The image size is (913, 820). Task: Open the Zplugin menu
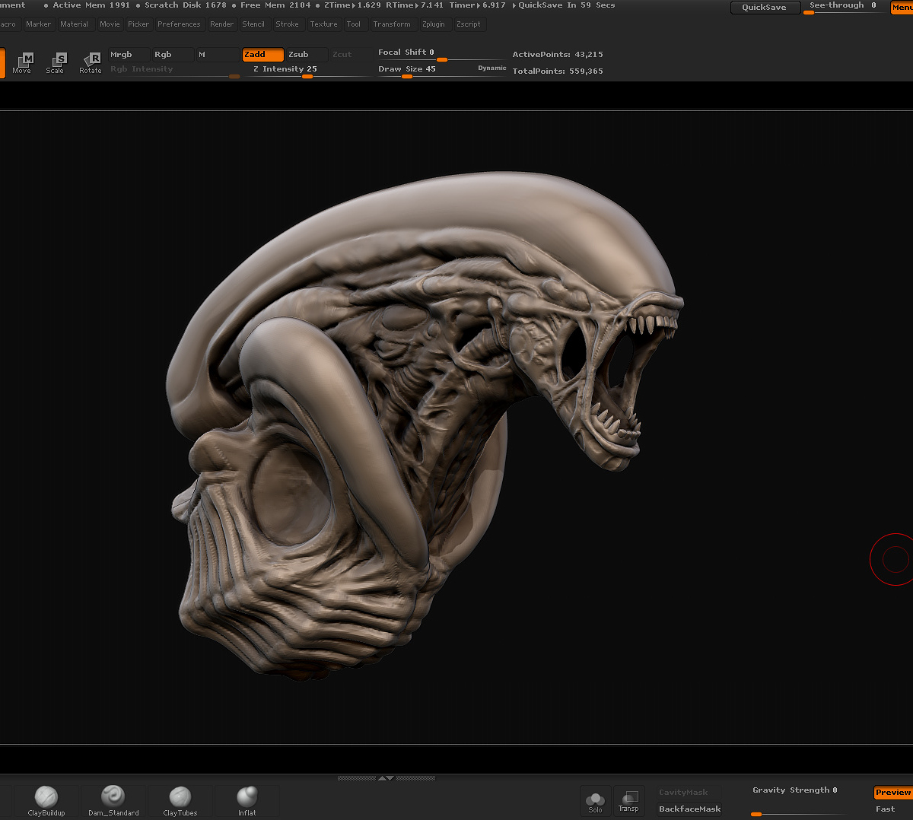(434, 24)
